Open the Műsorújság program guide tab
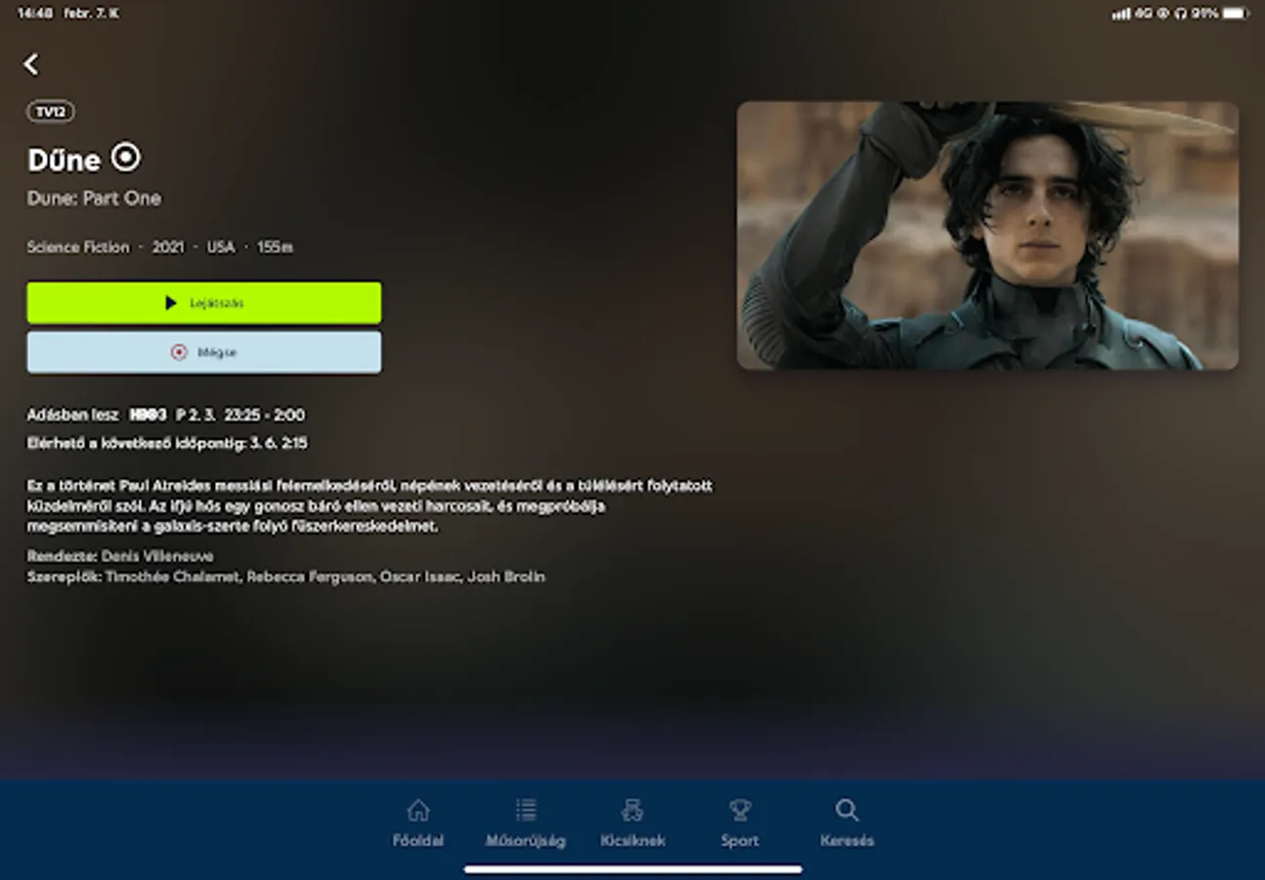 click(526, 822)
